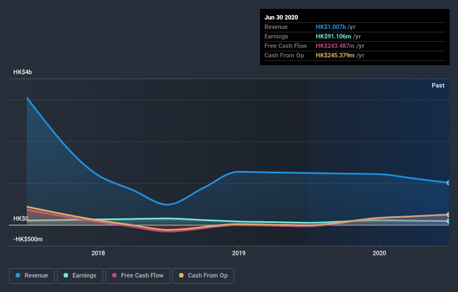Viewport: 458px width, 292px height.
Task: Click the Earnings row label in tooltip
Action: (x=276, y=36)
